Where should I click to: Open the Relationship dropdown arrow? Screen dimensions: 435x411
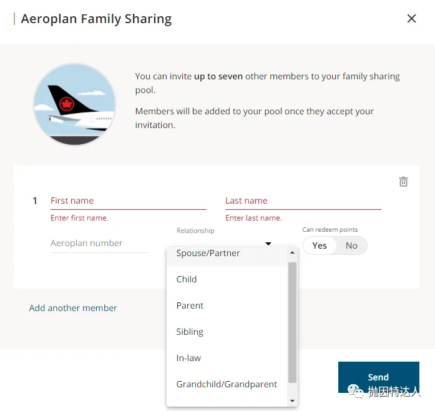click(268, 244)
